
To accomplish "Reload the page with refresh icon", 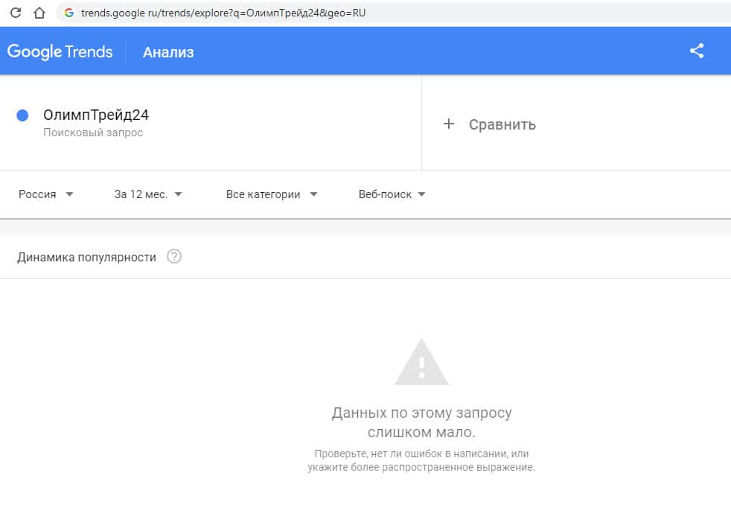I will tap(16, 13).
